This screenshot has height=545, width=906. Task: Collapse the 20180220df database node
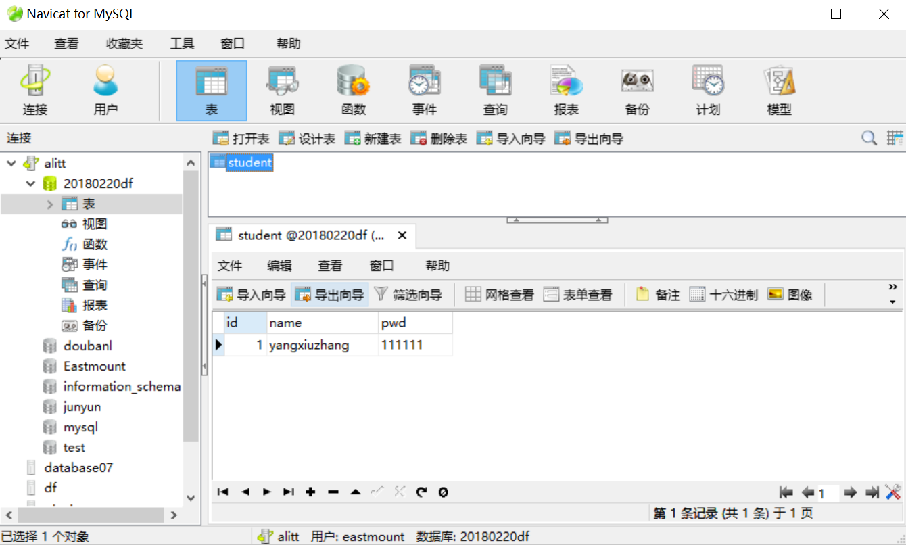click(x=30, y=183)
